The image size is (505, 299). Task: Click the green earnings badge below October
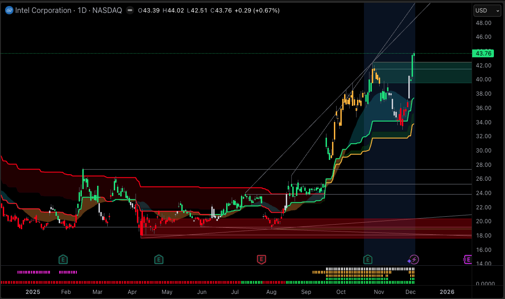368,259
